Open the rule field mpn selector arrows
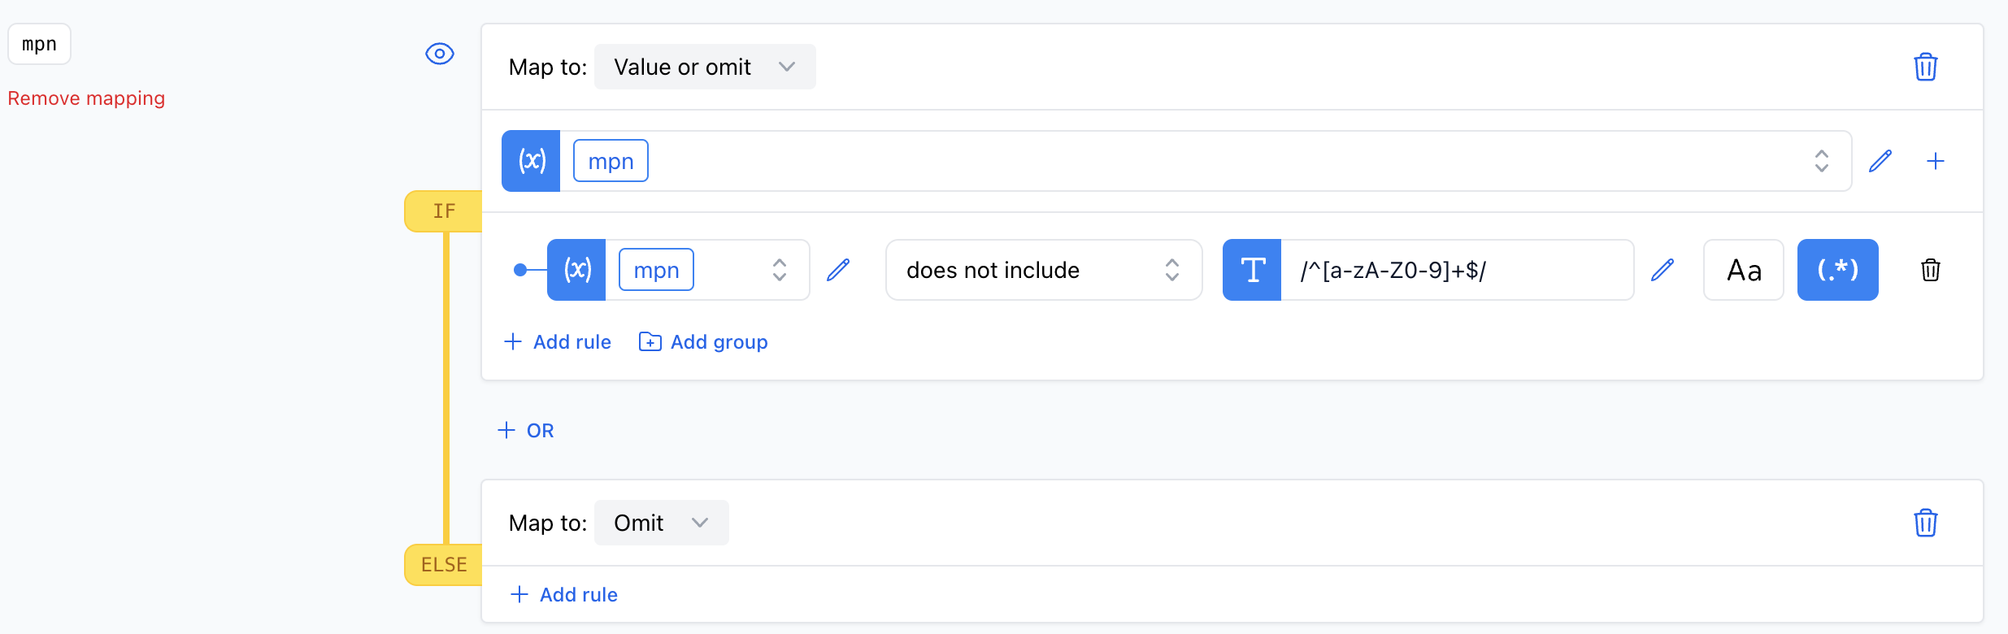This screenshot has height=634, width=2008. coord(780,270)
